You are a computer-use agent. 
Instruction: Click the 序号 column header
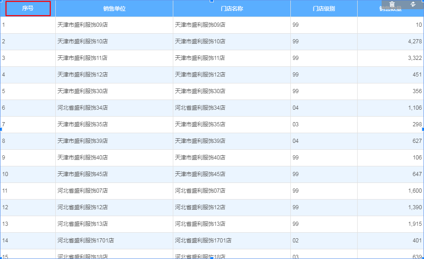pyautogui.click(x=28, y=8)
